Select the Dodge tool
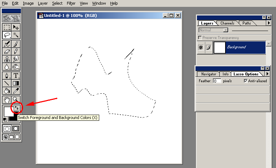The image size is (276, 168). coord(16,67)
